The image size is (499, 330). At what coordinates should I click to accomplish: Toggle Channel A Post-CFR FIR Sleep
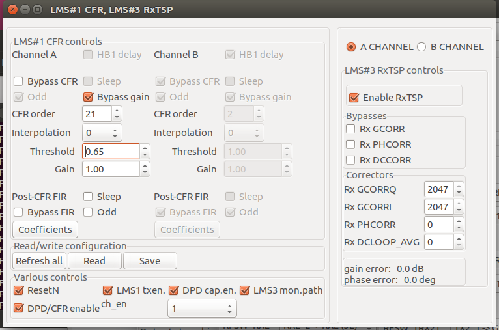(x=88, y=197)
